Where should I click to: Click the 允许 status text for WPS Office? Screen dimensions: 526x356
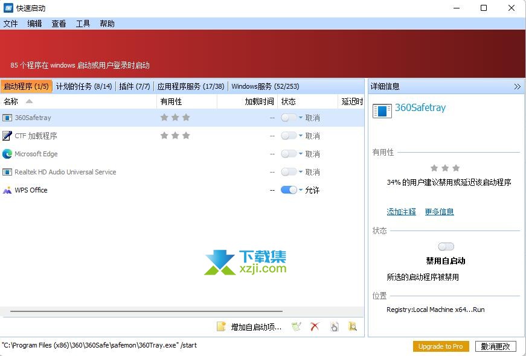point(312,191)
